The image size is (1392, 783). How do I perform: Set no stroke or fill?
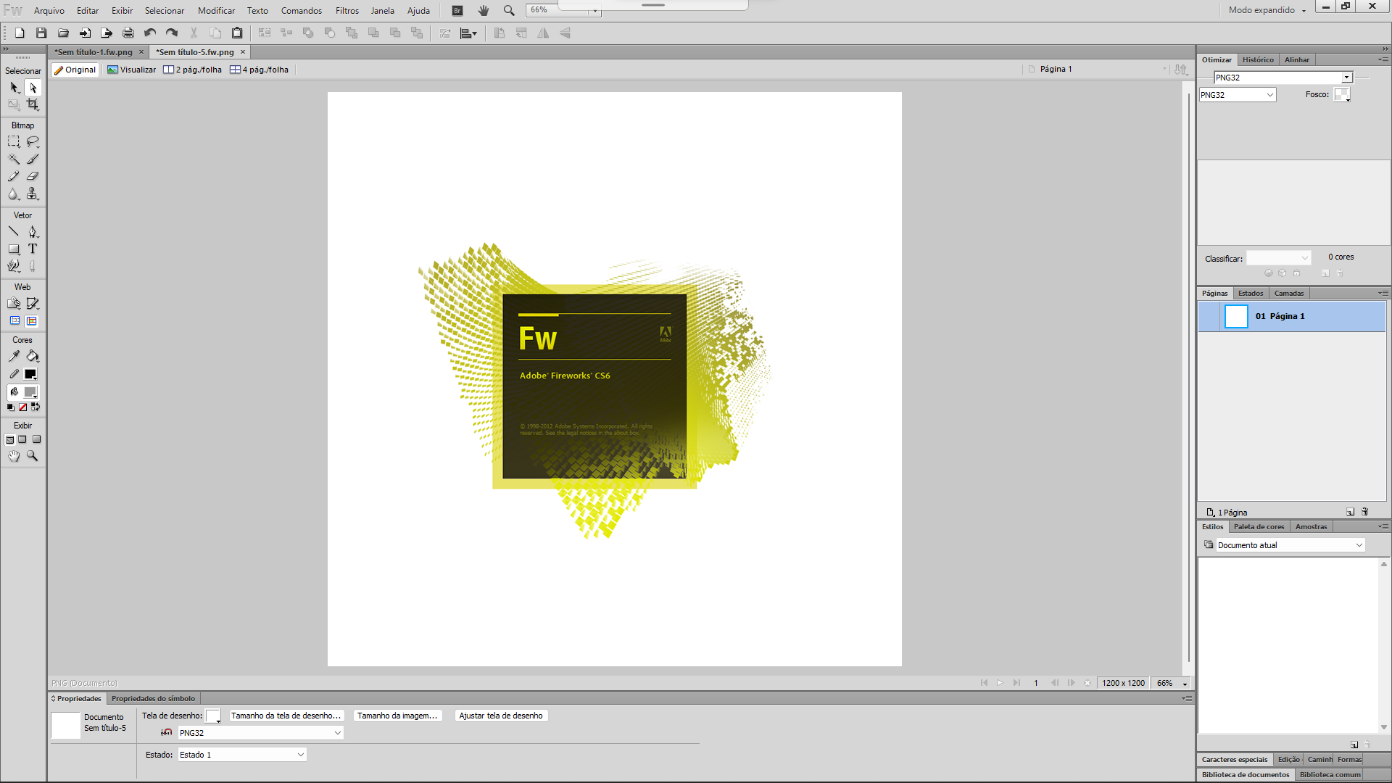click(x=22, y=407)
